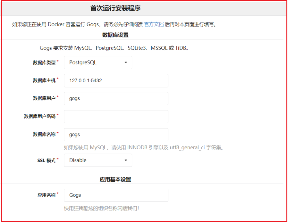This screenshot has width=288, height=222.
Task: Select the 数据库名称 input field
Action: pyautogui.click(x=116, y=135)
